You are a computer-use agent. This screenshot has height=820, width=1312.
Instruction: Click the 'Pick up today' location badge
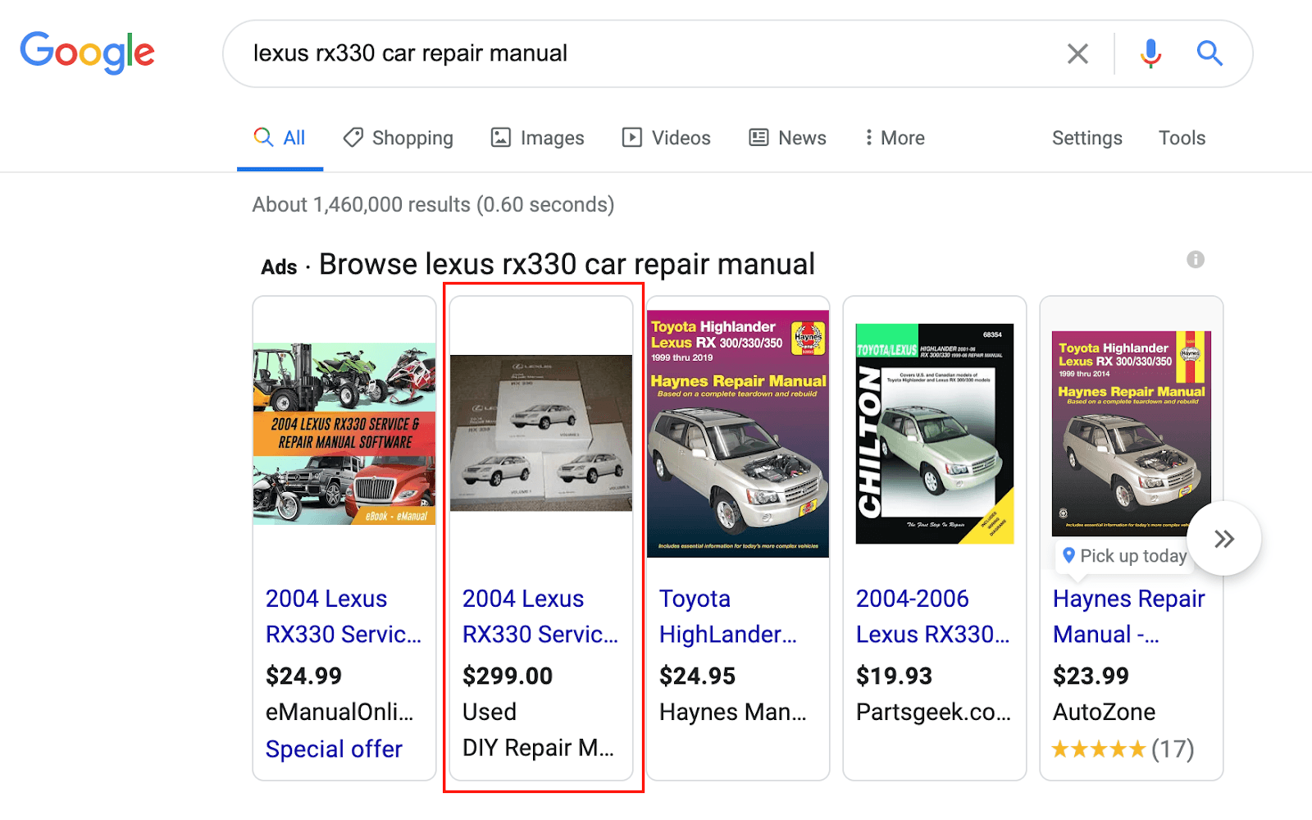point(1124,556)
